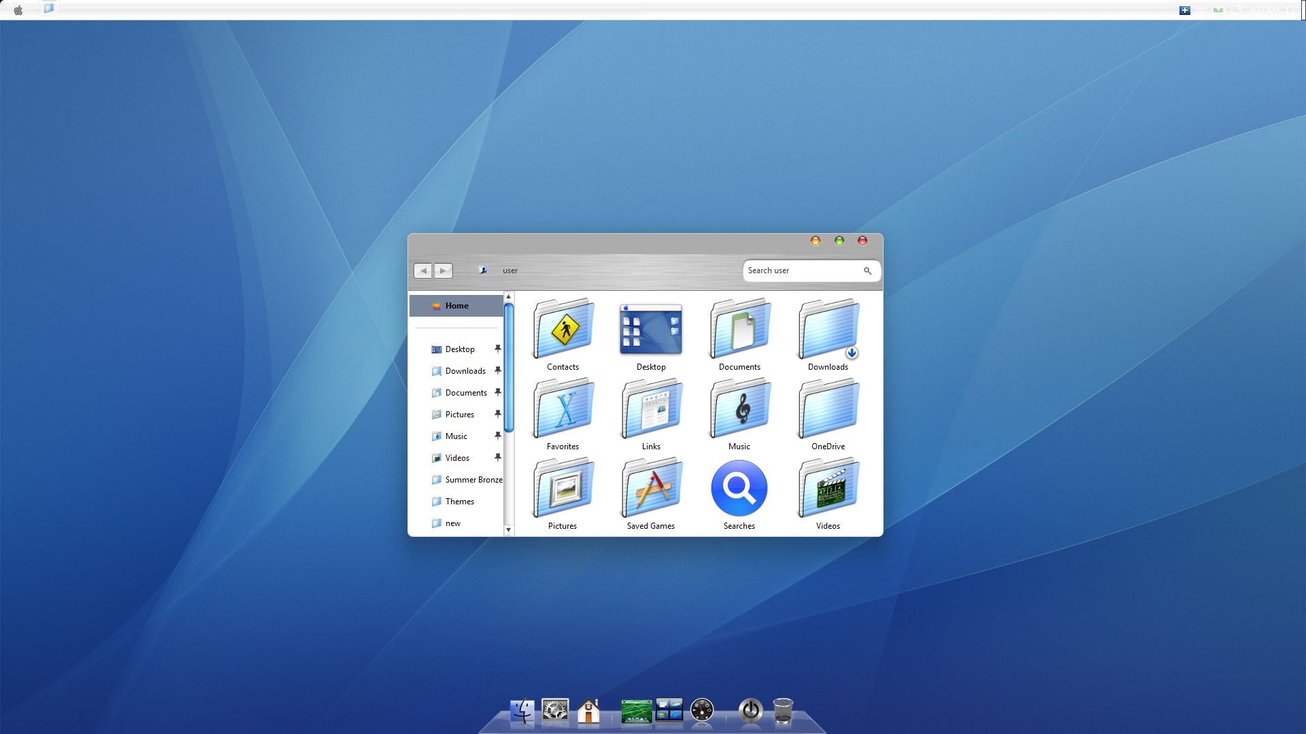
Task: Open the Trash from the dock
Action: click(784, 711)
